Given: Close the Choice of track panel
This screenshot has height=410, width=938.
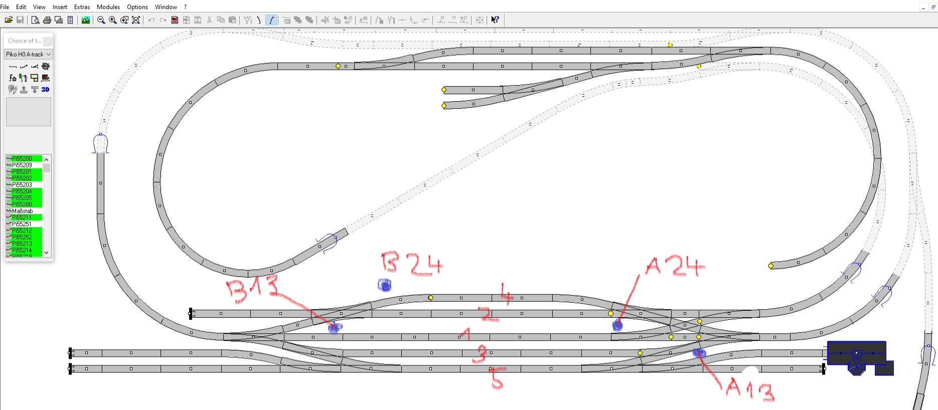Looking at the screenshot, I should coord(48,41).
